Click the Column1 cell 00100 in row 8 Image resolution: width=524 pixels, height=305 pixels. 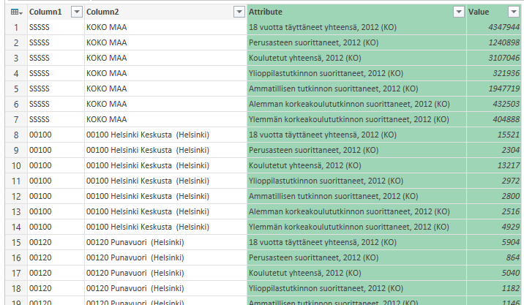pyautogui.click(x=40, y=135)
